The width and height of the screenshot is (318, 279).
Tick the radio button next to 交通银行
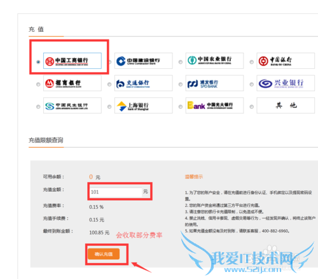click(109, 84)
